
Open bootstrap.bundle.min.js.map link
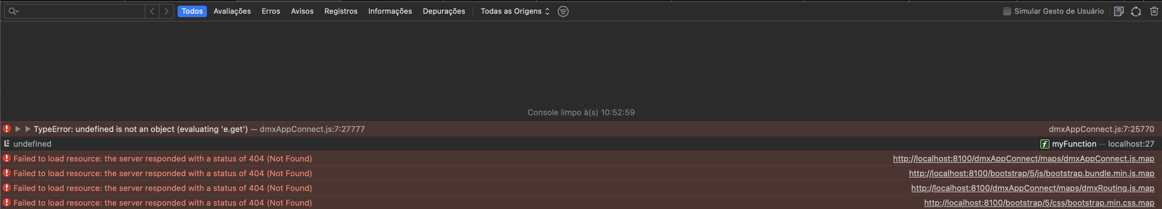pos(1031,173)
